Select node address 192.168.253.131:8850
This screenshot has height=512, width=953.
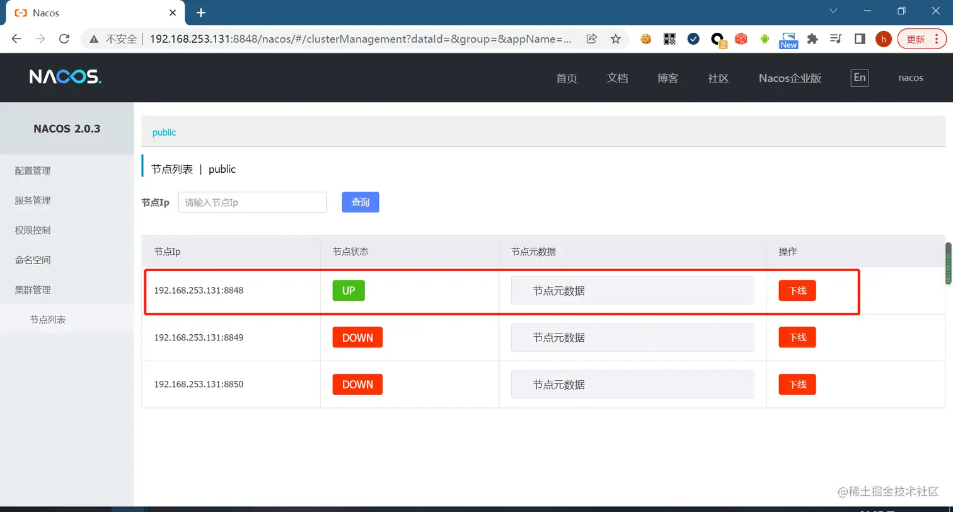(199, 384)
